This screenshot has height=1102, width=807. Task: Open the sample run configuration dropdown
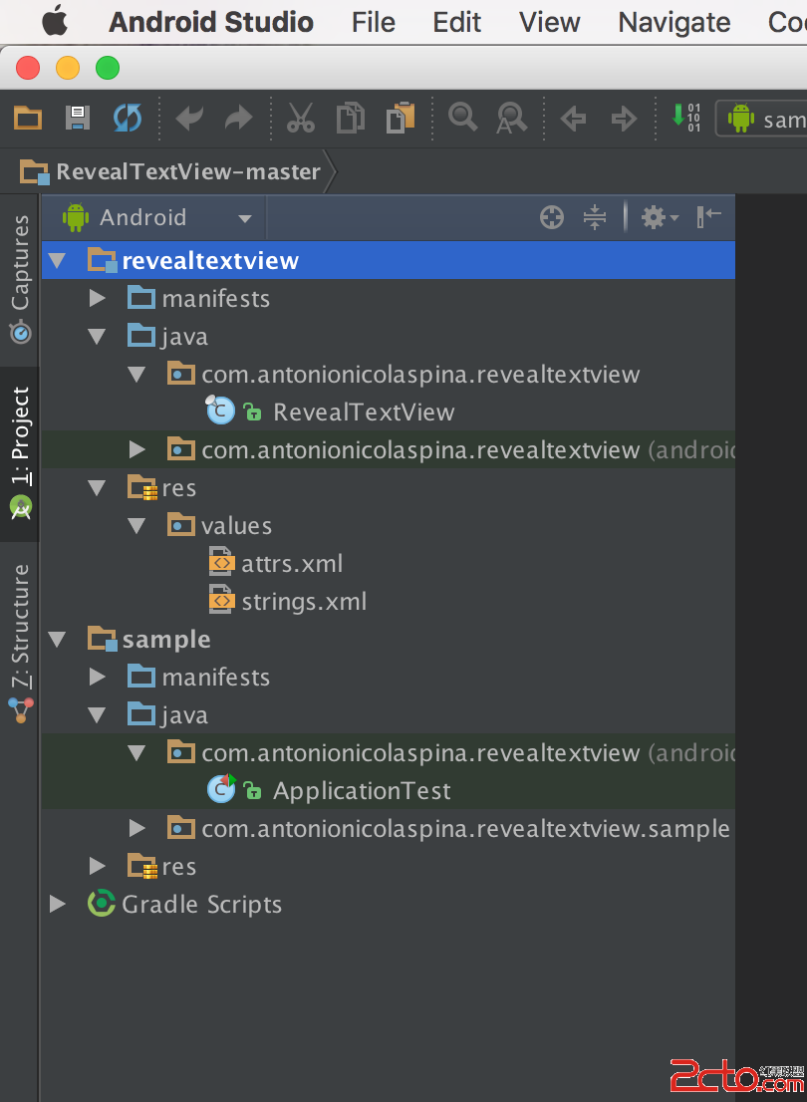[x=763, y=118]
